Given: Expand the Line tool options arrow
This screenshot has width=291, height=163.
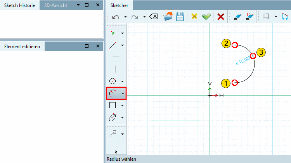Looking at the screenshot, I should click(123, 45).
